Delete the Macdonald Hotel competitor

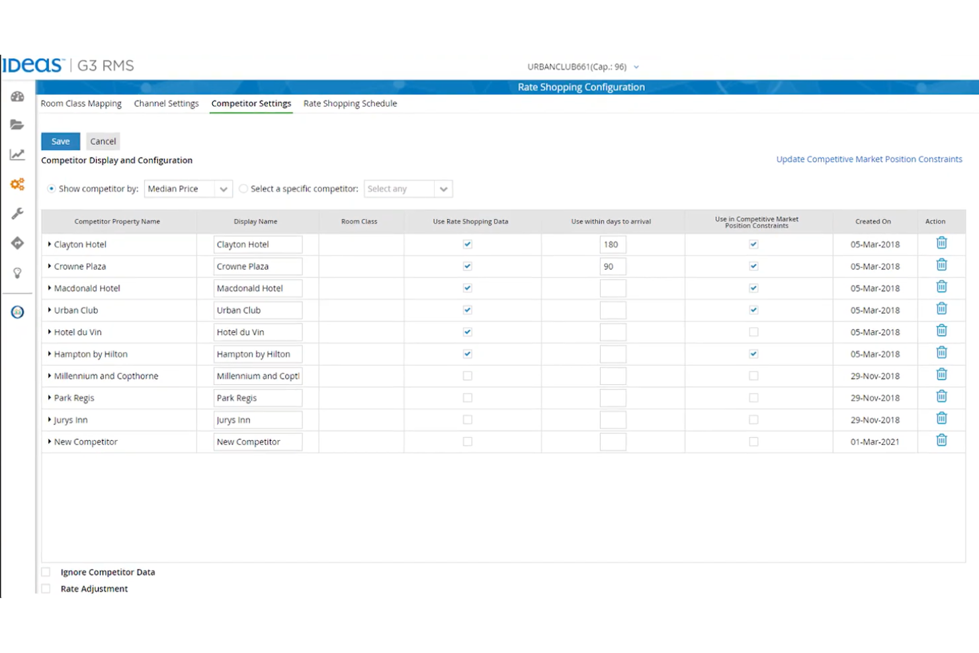[x=941, y=286]
